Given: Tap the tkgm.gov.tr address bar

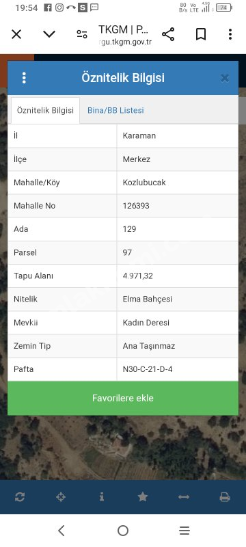Looking at the screenshot, I should (125, 34).
